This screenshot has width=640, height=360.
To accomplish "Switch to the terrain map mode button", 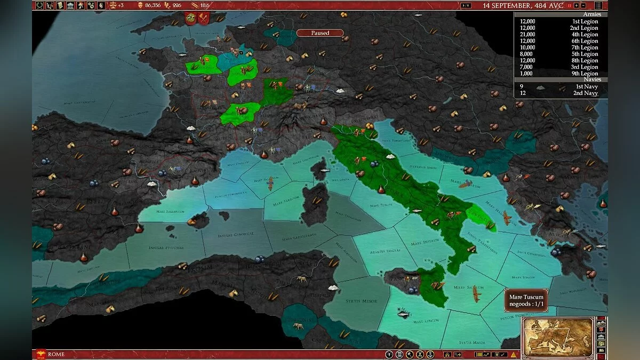I will coord(601,323).
